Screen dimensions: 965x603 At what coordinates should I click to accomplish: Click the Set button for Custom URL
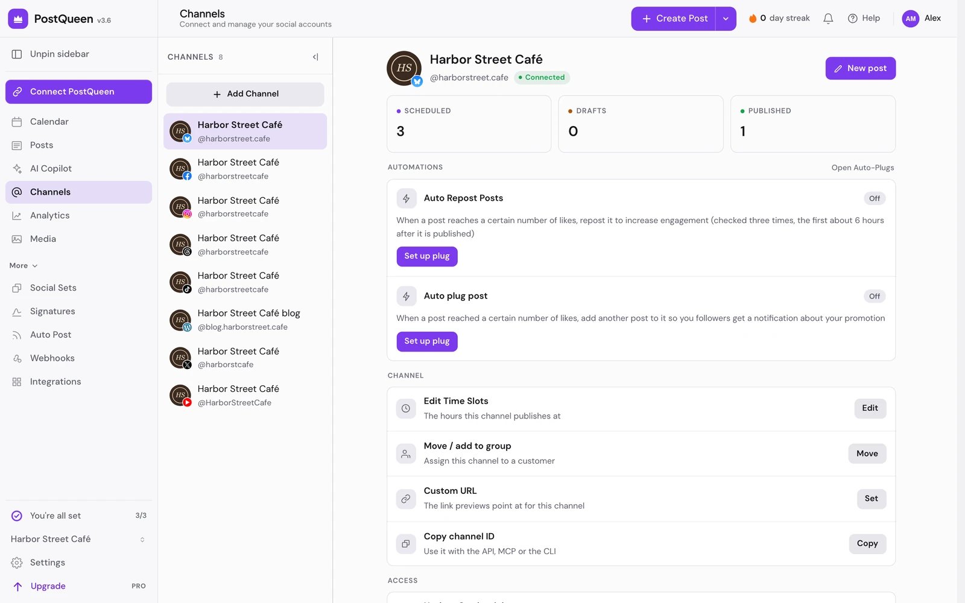click(x=872, y=499)
